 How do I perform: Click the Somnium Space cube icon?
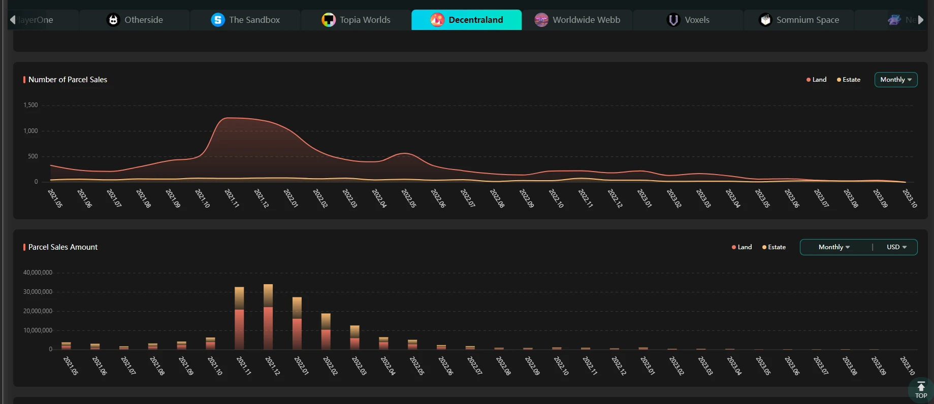765,20
